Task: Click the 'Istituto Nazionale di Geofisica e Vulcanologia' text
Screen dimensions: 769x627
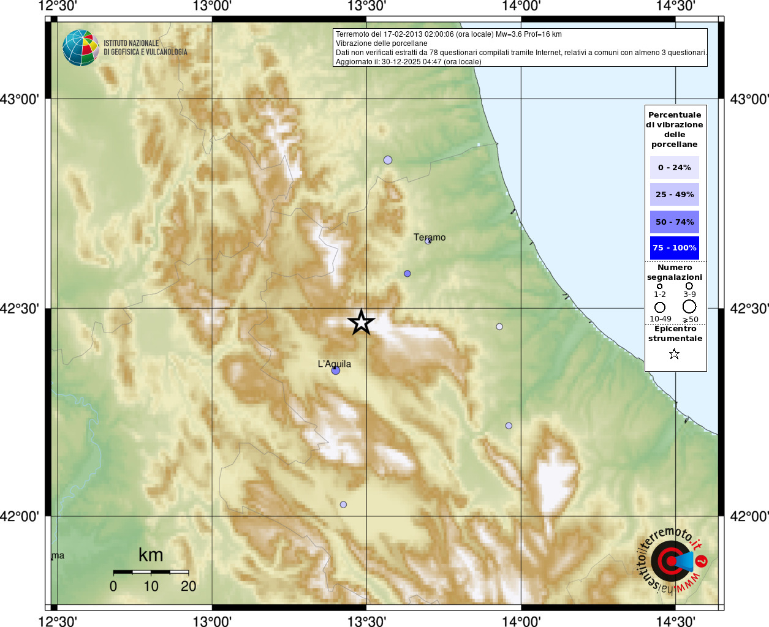Action: click(x=145, y=48)
